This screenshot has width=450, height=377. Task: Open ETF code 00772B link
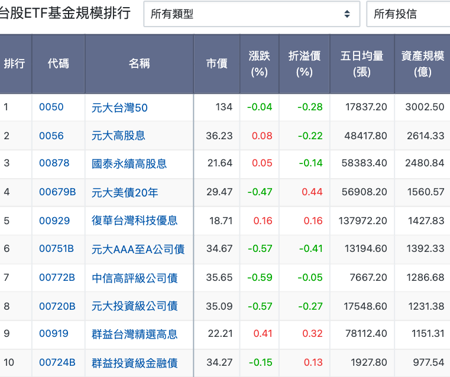click(x=57, y=277)
